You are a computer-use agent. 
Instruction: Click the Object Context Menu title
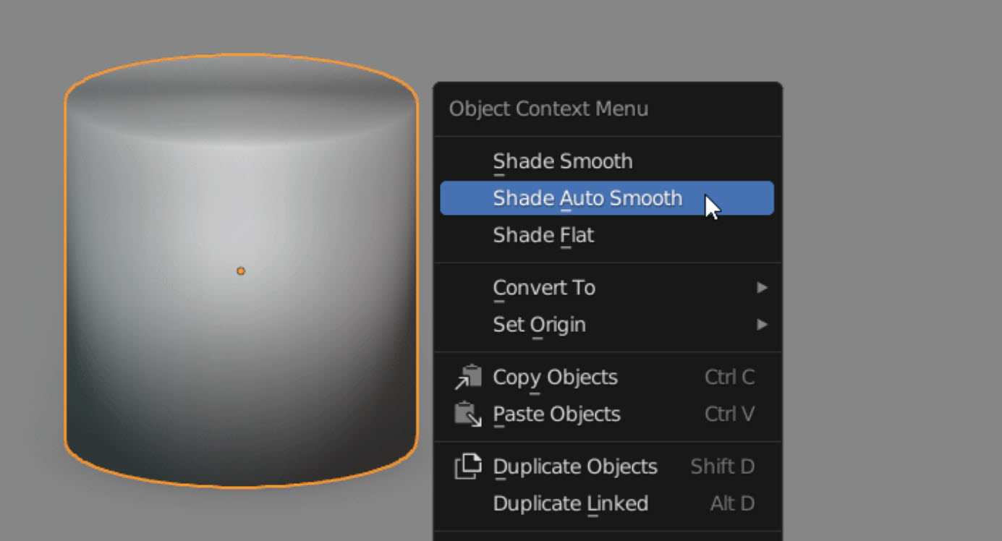tap(548, 109)
